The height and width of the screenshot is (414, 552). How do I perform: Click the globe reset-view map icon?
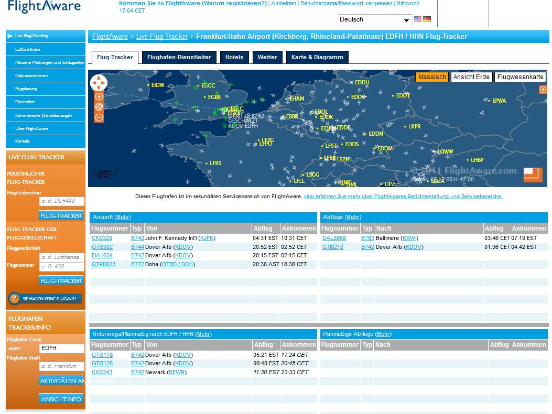coord(99,107)
